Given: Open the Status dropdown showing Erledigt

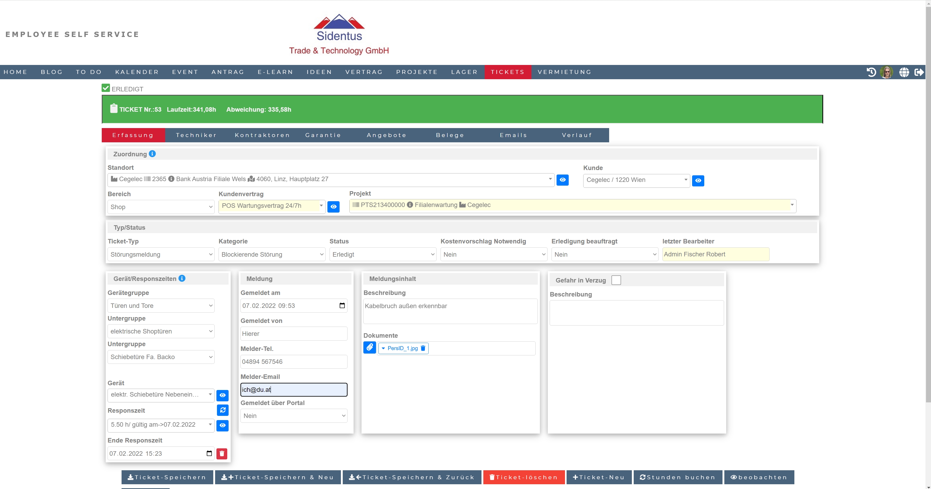Looking at the screenshot, I should pos(383,254).
